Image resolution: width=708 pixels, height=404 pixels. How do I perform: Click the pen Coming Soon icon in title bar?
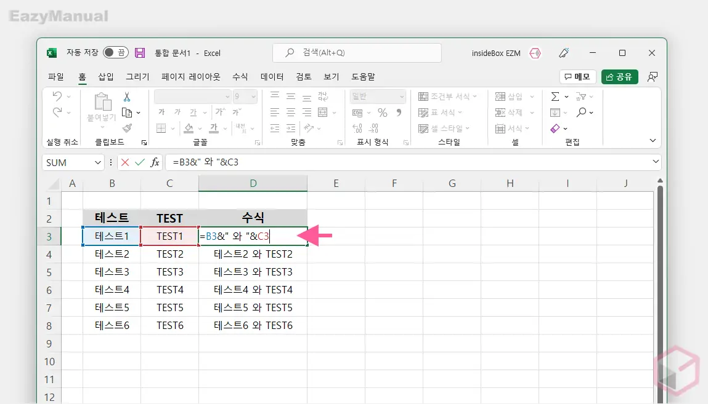coord(564,53)
